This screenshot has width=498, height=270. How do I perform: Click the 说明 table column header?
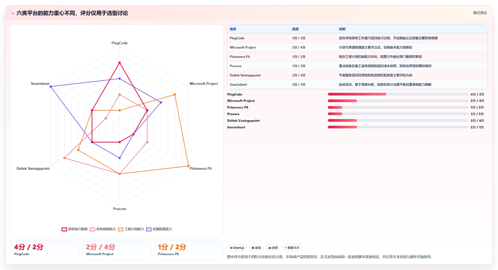[x=342, y=29]
